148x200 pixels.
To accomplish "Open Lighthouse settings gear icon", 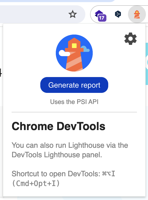I will [x=130, y=39].
